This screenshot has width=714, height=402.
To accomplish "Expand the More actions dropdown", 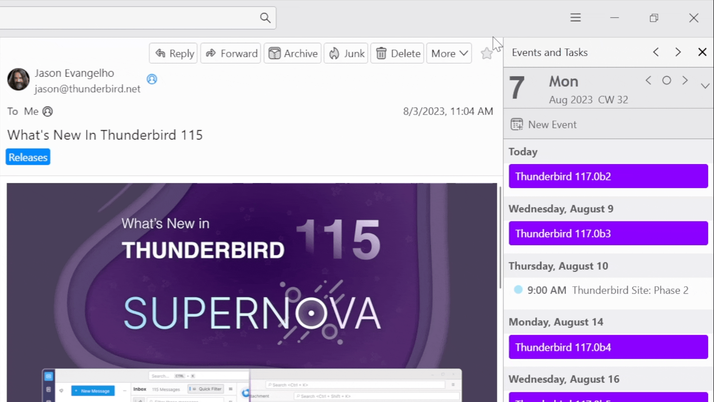I will click(x=449, y=53).
